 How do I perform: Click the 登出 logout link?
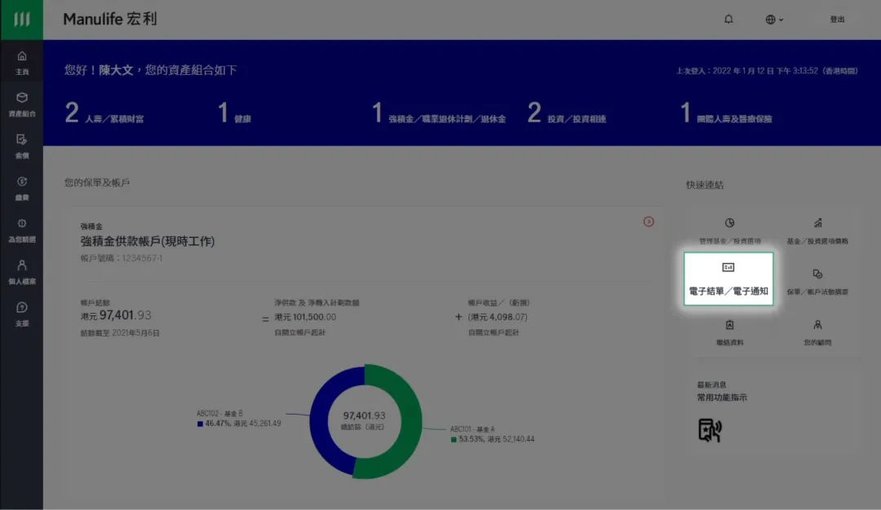pyautogui.click(x=837, y=20)
